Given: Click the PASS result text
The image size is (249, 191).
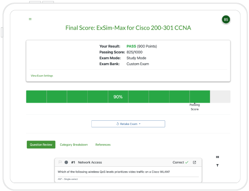Looking at the screenshot, I should [x=131, y=46].
